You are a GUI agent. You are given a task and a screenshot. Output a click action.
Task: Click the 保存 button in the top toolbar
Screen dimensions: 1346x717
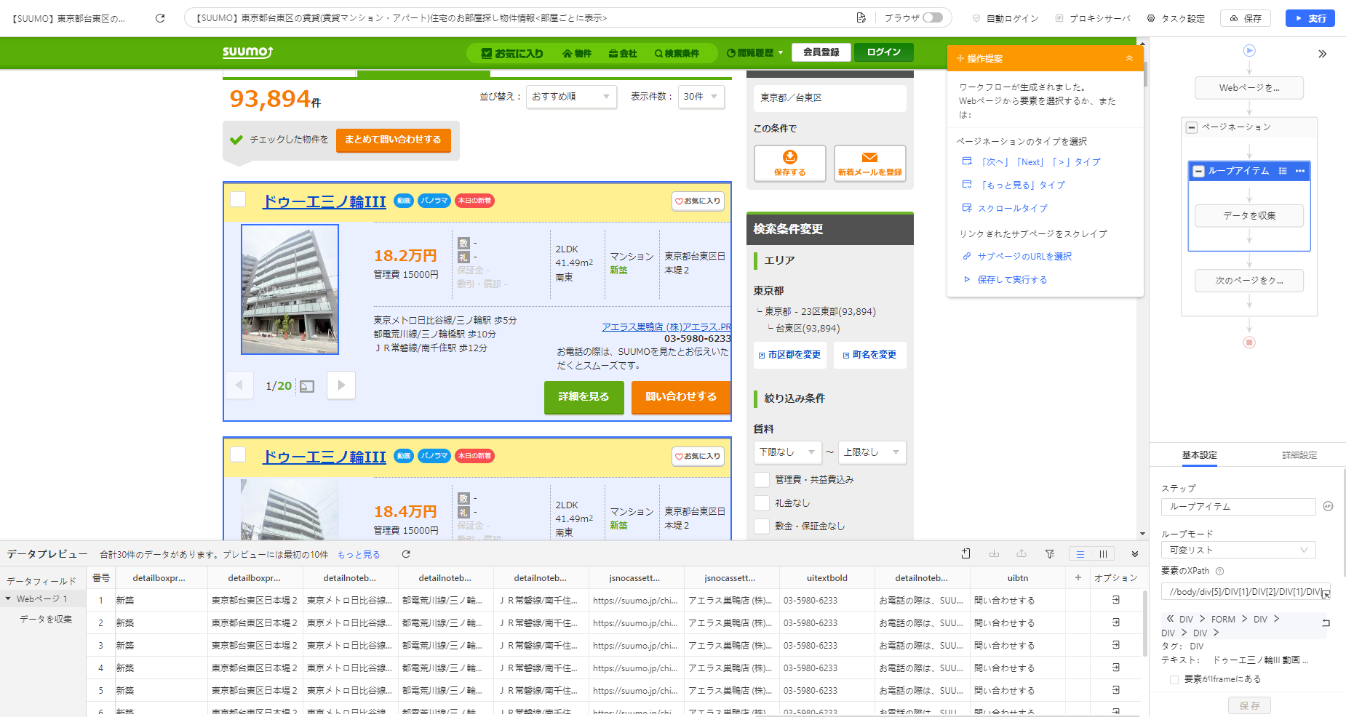1246,18
